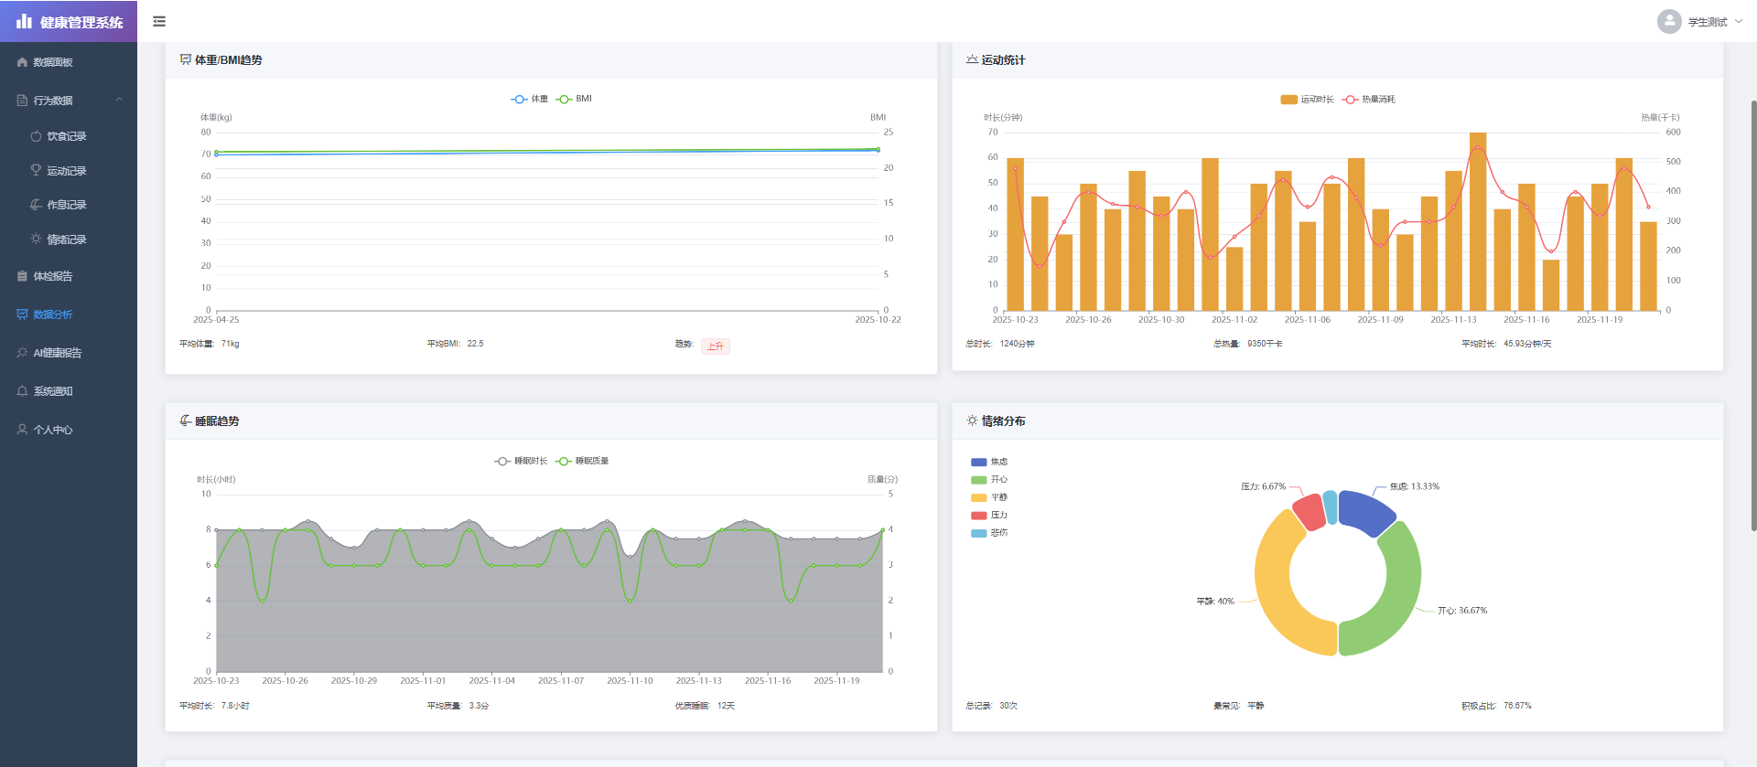Toggle the 体重 legend entry

tap(530, 99)
